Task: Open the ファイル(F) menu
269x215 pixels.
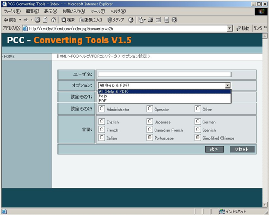Action: coord(12,12)
